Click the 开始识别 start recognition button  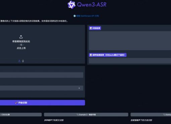(x=42, y=103)
